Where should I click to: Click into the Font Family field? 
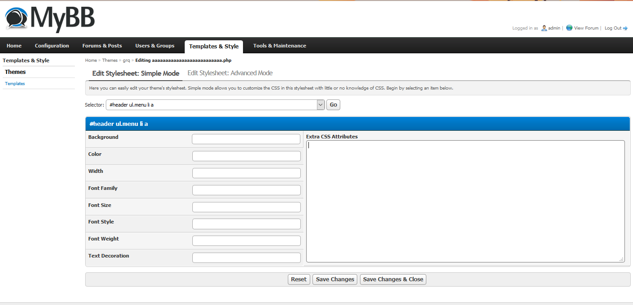(x=246, y=190)
